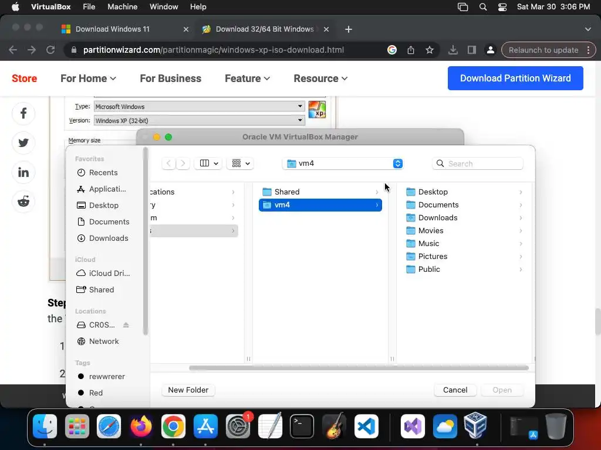Open the cloud app in the Dock

pos(445,426)
